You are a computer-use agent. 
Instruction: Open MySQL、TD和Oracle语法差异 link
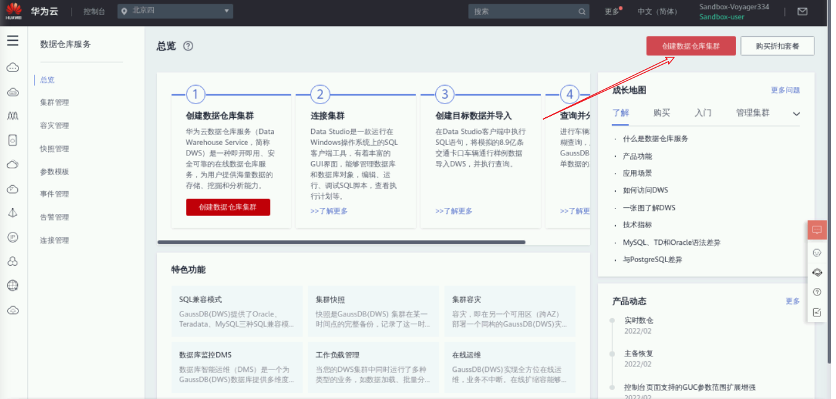(x=672, y=243)
